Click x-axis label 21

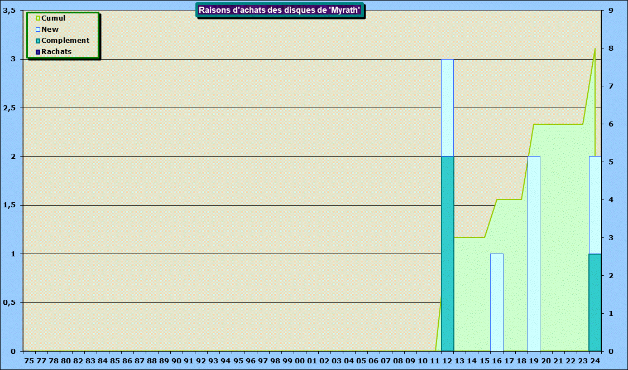click(558, 361)
